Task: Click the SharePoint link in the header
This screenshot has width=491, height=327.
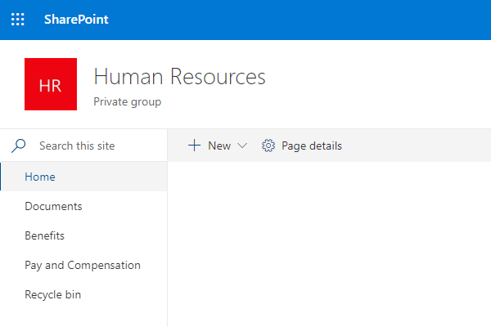Action: tap(76, 20)
